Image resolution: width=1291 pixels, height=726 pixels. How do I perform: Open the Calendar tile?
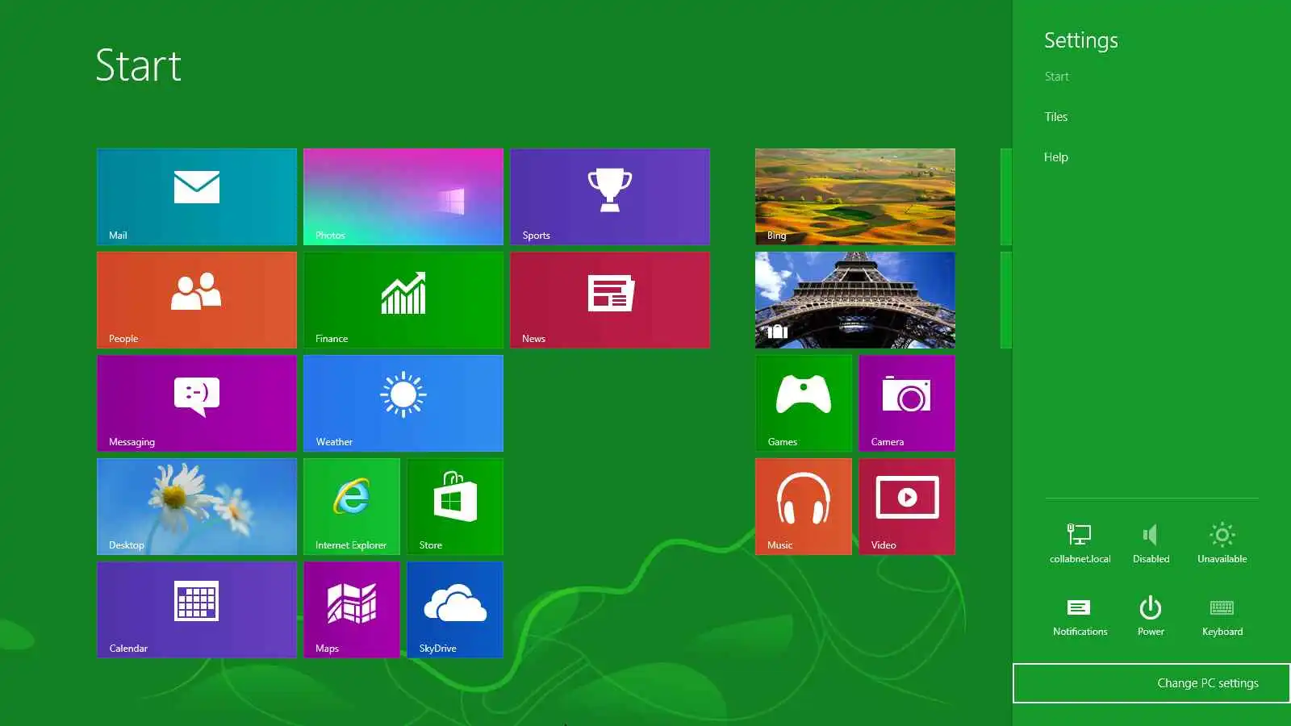point(197,610)
